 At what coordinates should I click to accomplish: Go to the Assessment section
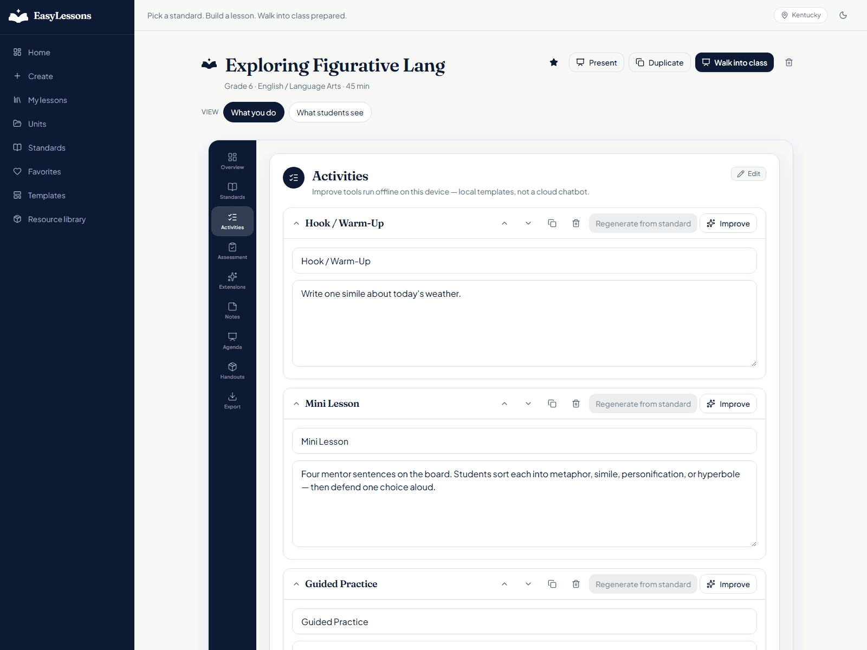(232, 251)
